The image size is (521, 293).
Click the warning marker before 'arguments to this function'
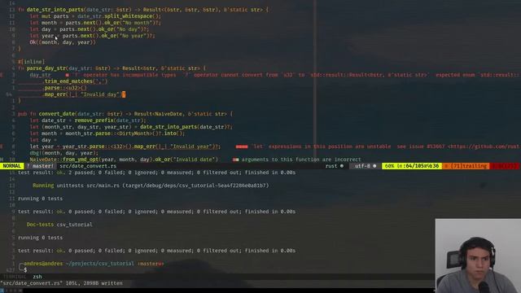(x=235, y=160)
